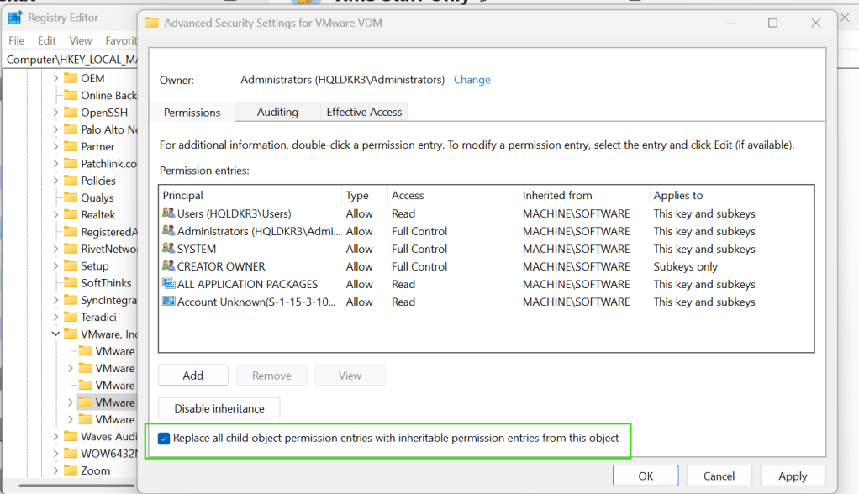The height and width of the screenshot is (494, 859).
Task: Click the Account Unknown principal icon
Action: click(x=169, y=302)
